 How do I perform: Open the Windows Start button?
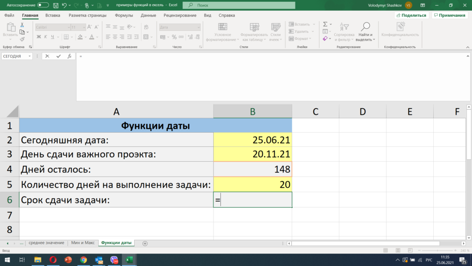point(7,260)
